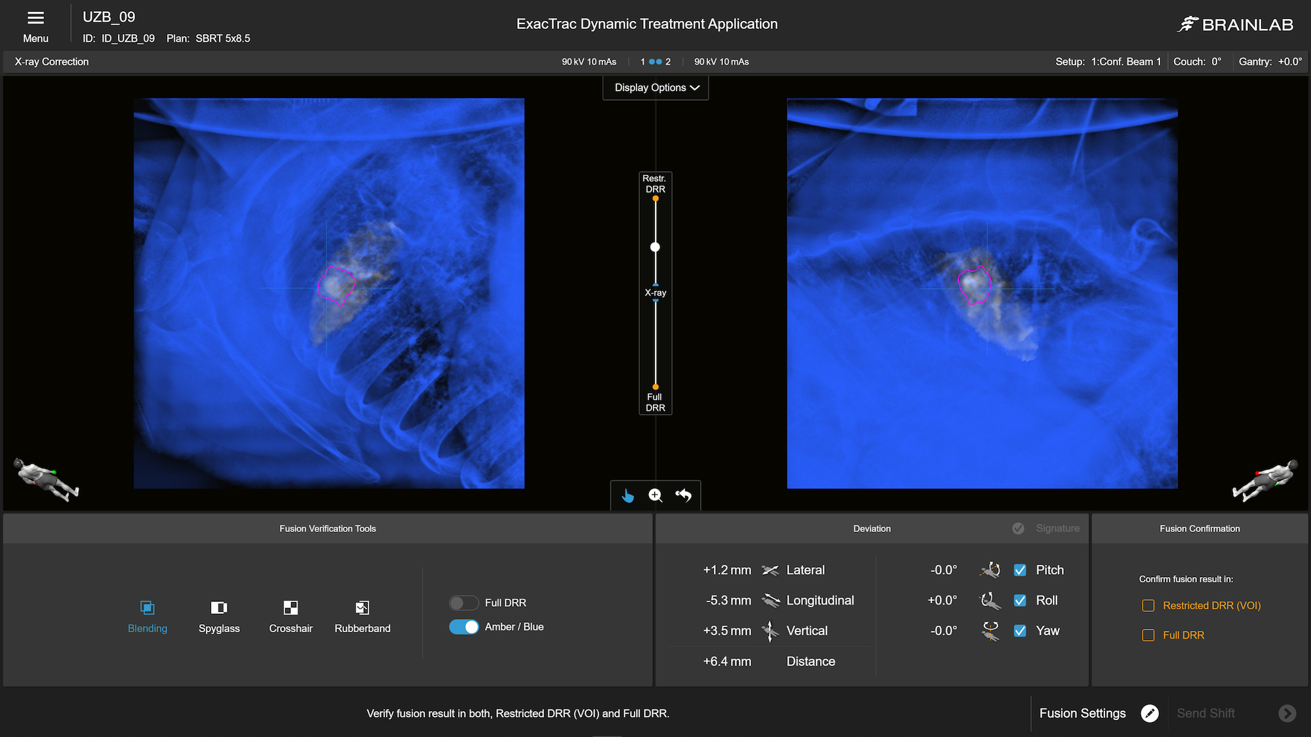Click the left X-ray fusion image
The width and height of the screenshot is (1311, 737).
[x=329, y=293]
